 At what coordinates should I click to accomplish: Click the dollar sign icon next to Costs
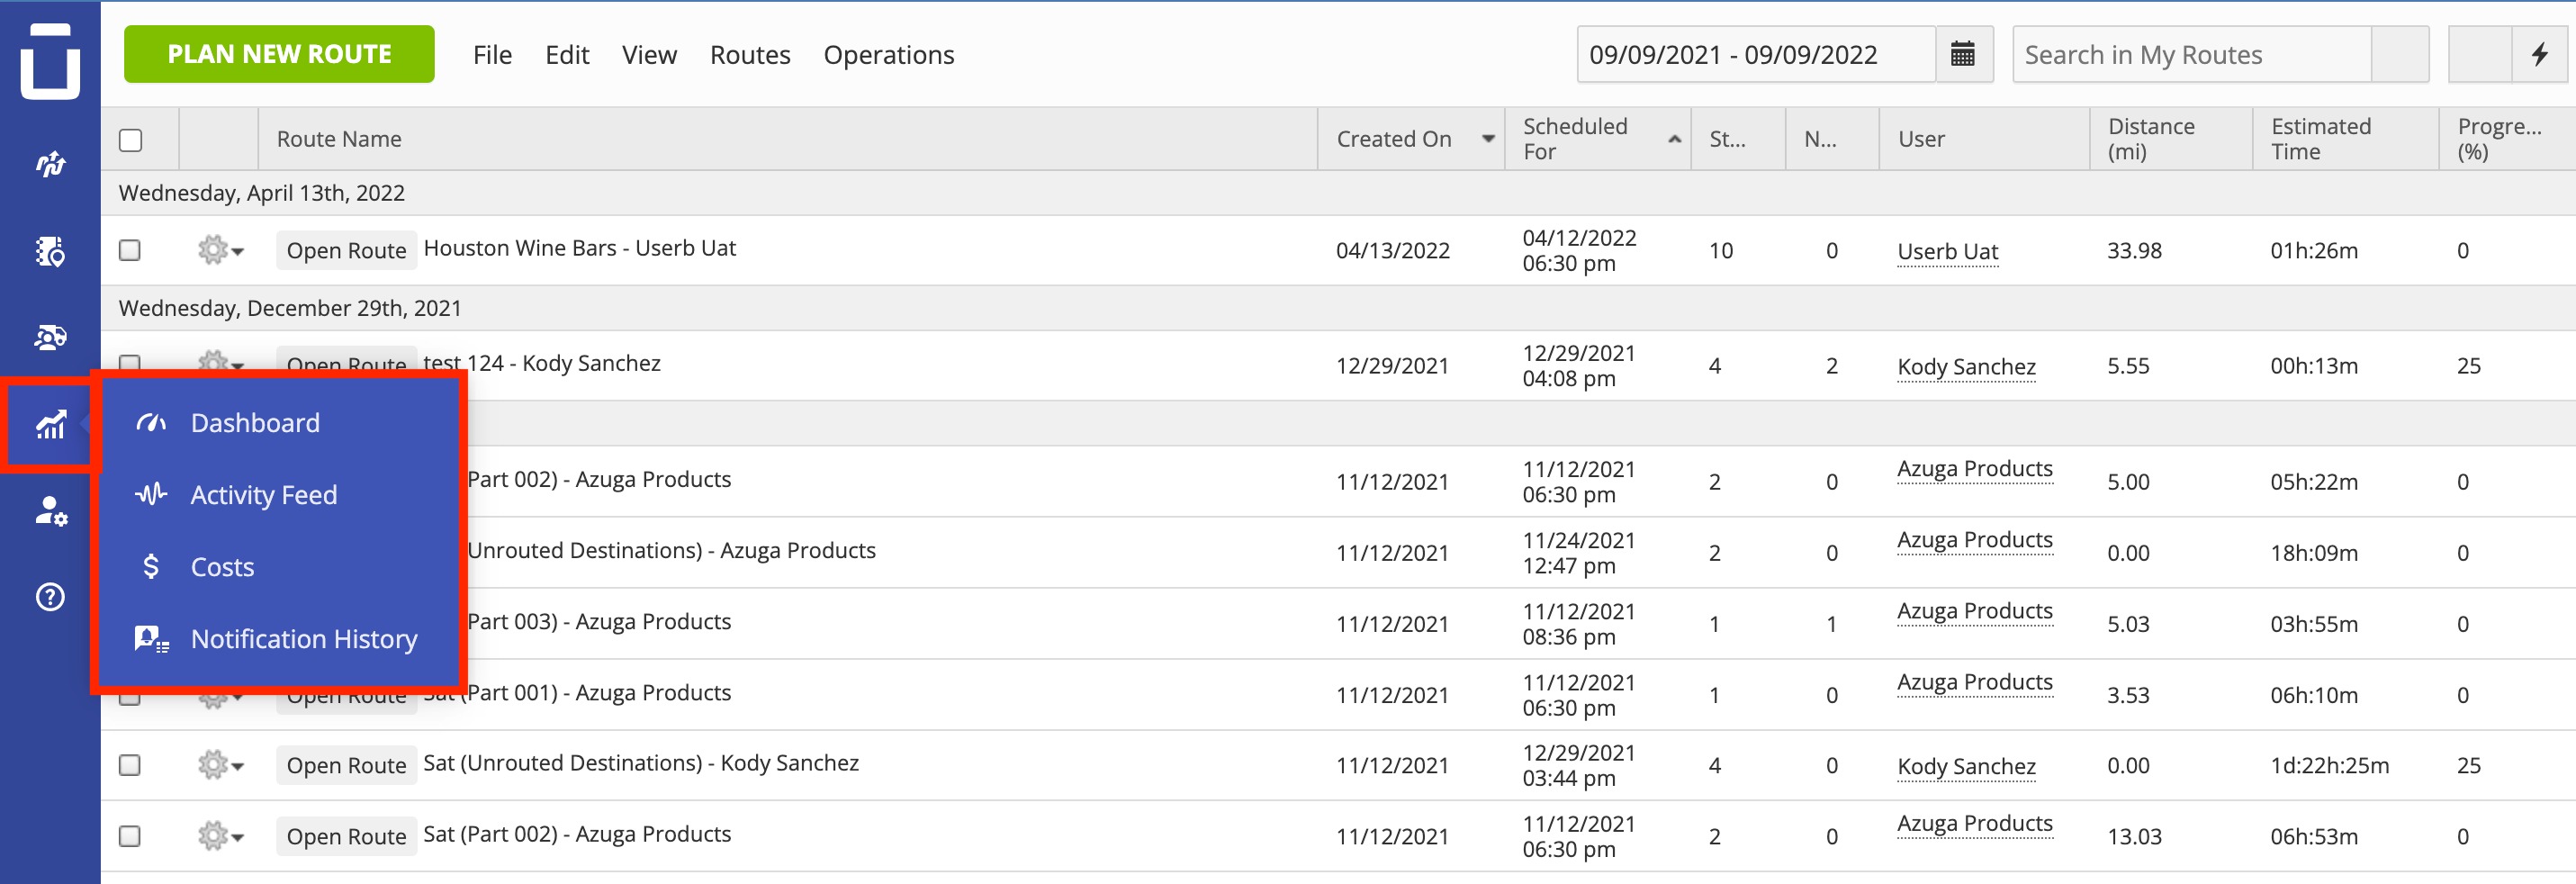point(151,567)
